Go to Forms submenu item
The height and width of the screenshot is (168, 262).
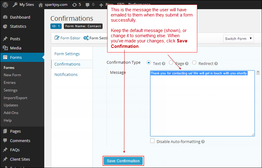click(x=9, y=68)
